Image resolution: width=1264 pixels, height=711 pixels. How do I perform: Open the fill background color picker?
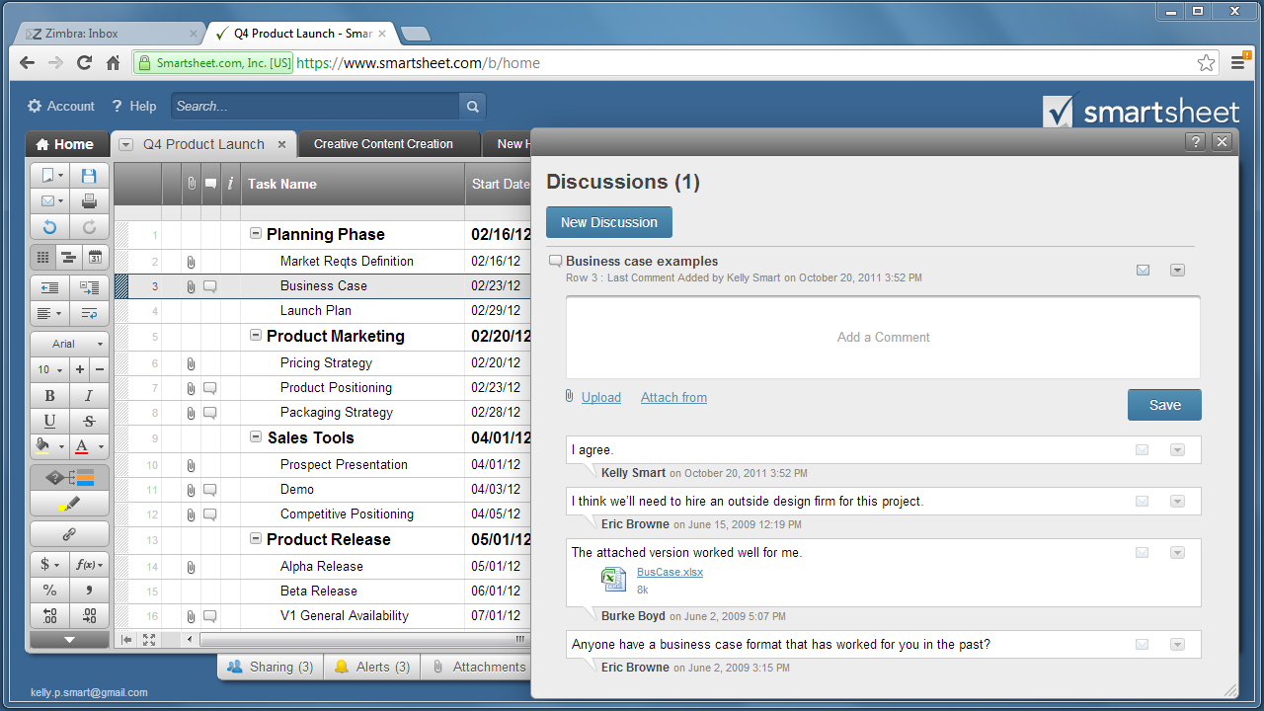[49, 446]
